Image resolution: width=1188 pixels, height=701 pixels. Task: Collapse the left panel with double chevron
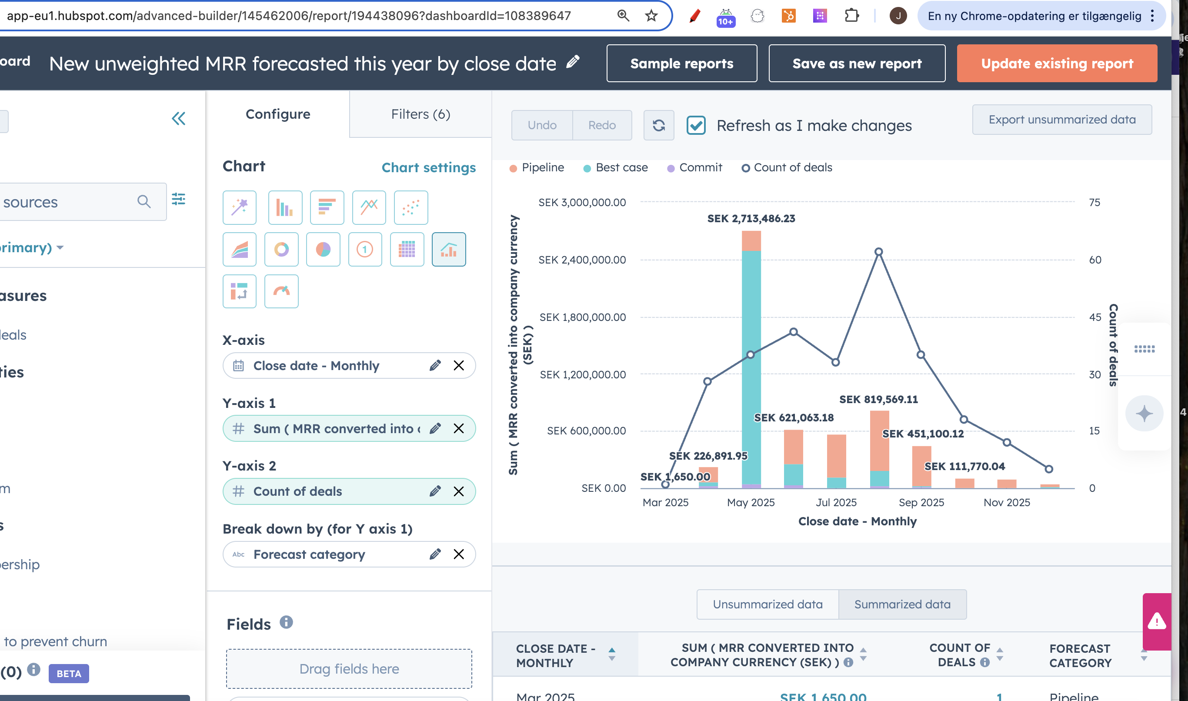pos(179,119)
